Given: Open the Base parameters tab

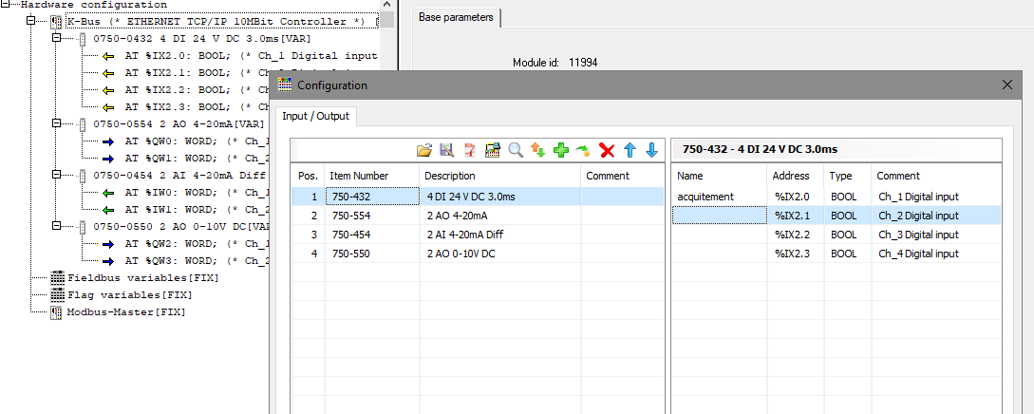Looking at the screenshot, I should pos(456,17).
